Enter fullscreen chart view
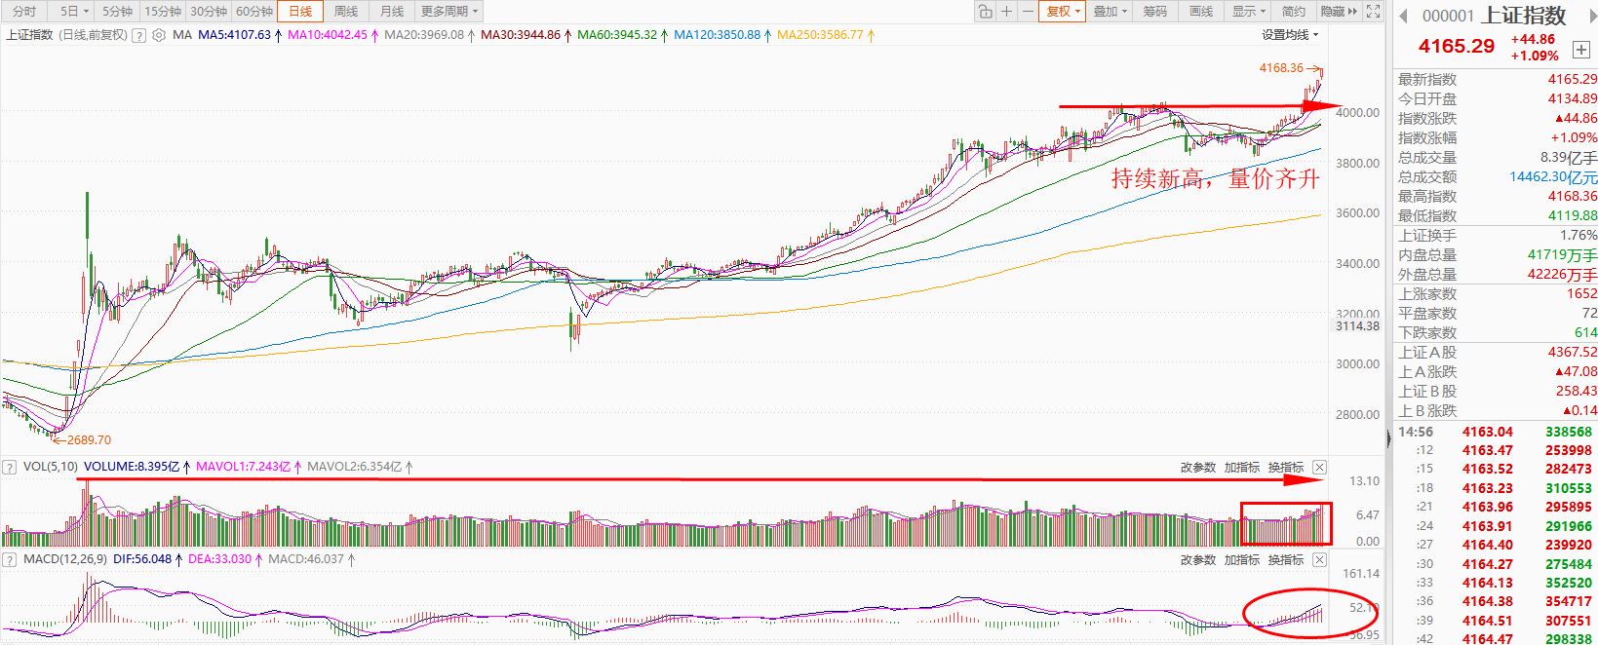 (1373, 12)
